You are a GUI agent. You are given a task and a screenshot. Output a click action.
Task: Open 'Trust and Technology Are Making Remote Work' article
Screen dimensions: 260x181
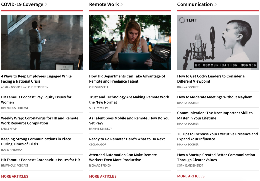(129, 100)
